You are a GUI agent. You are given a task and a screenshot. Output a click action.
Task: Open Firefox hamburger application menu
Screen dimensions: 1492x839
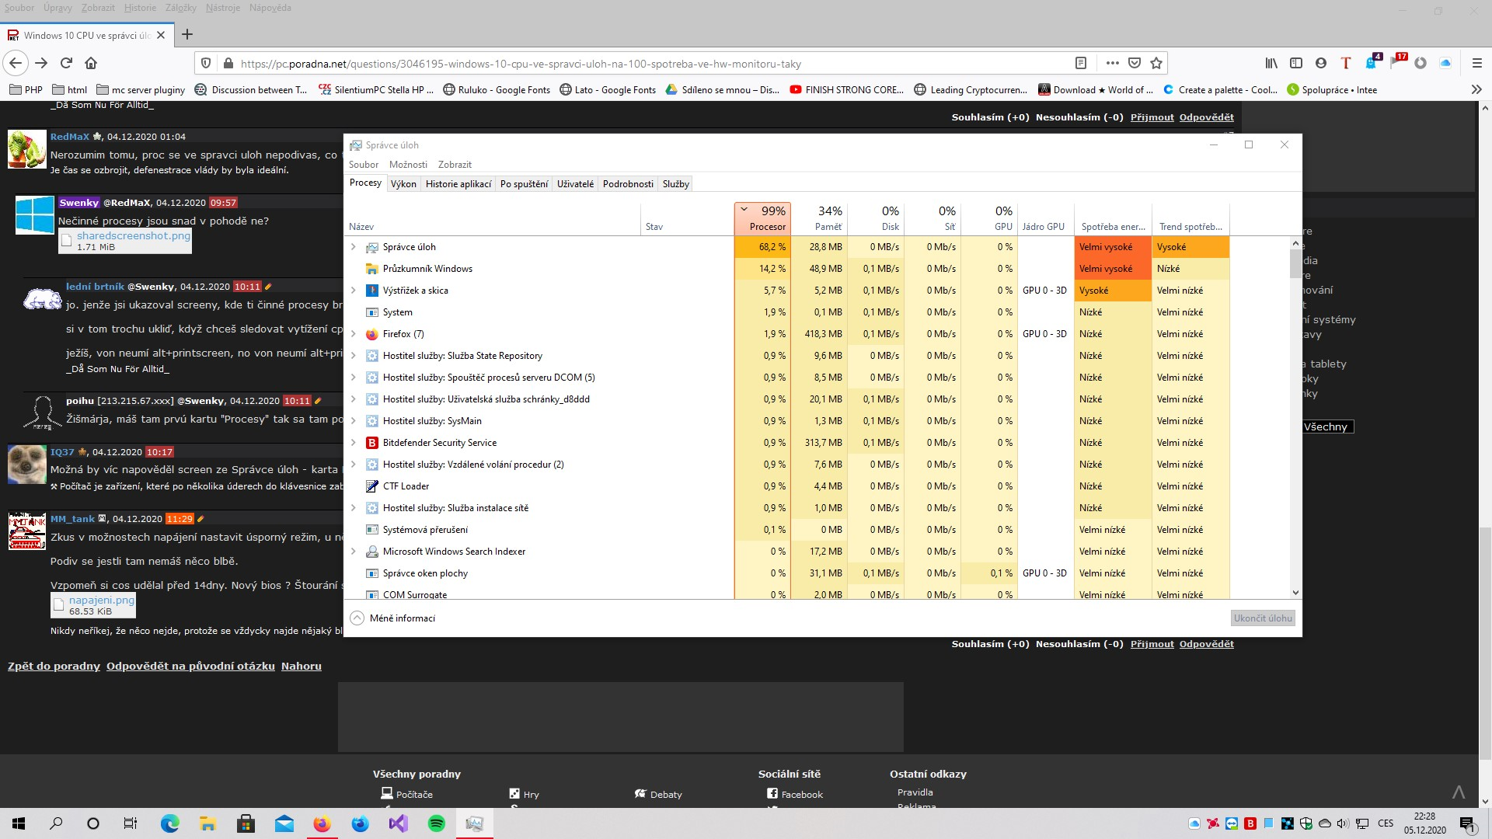coord(1477,63)
